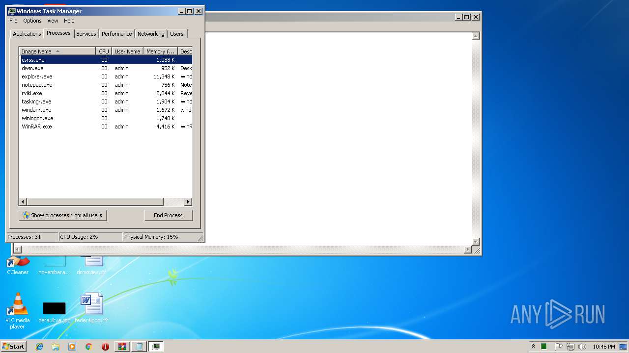Viewport: 629px width, 353px height.
Task: Click the clock showing 10:45 PM
Action: coord(603,347)
